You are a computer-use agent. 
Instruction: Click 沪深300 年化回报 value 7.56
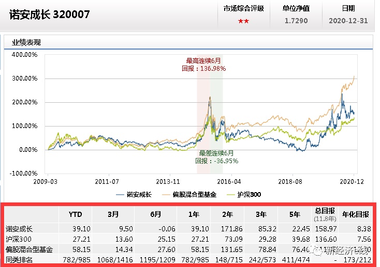(x=364, y=239)
